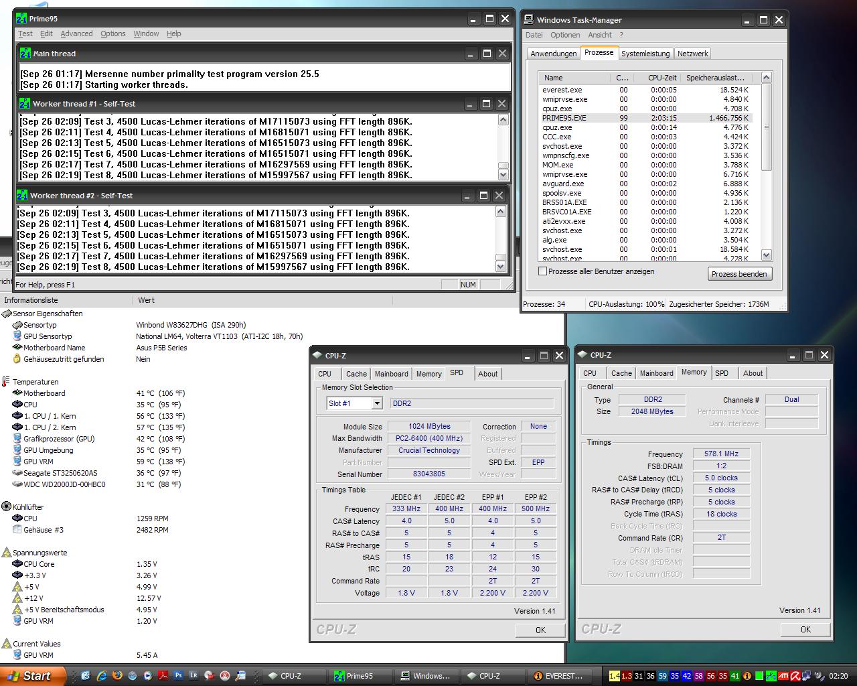Viewport: 857px width, 686px height.
Task: Click the blue 59 temperature tray indicator
Action: (x=663, y=676)
